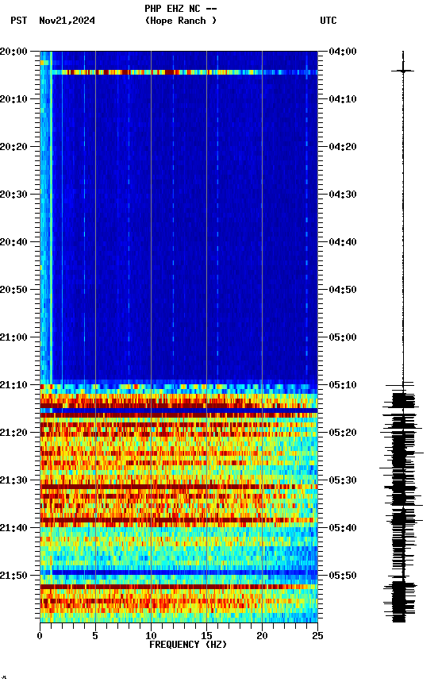Click the 21:40 PST time label

click(x=13, y=529)
